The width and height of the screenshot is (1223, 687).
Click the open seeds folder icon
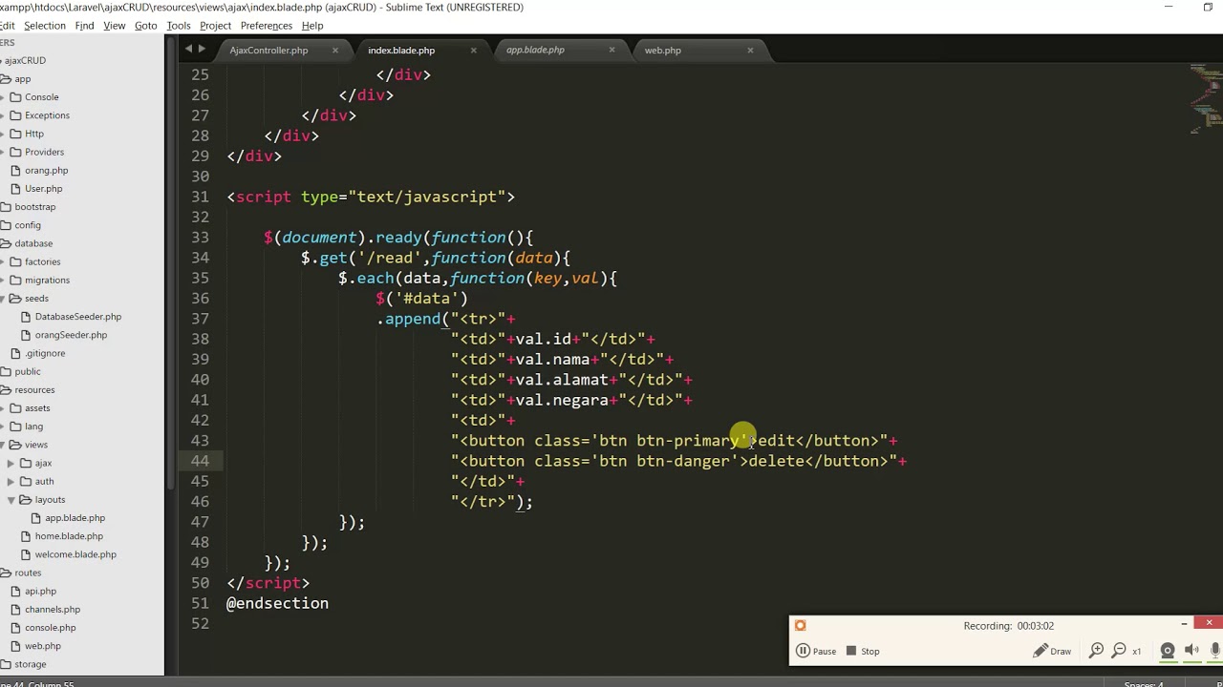point(16,299)
